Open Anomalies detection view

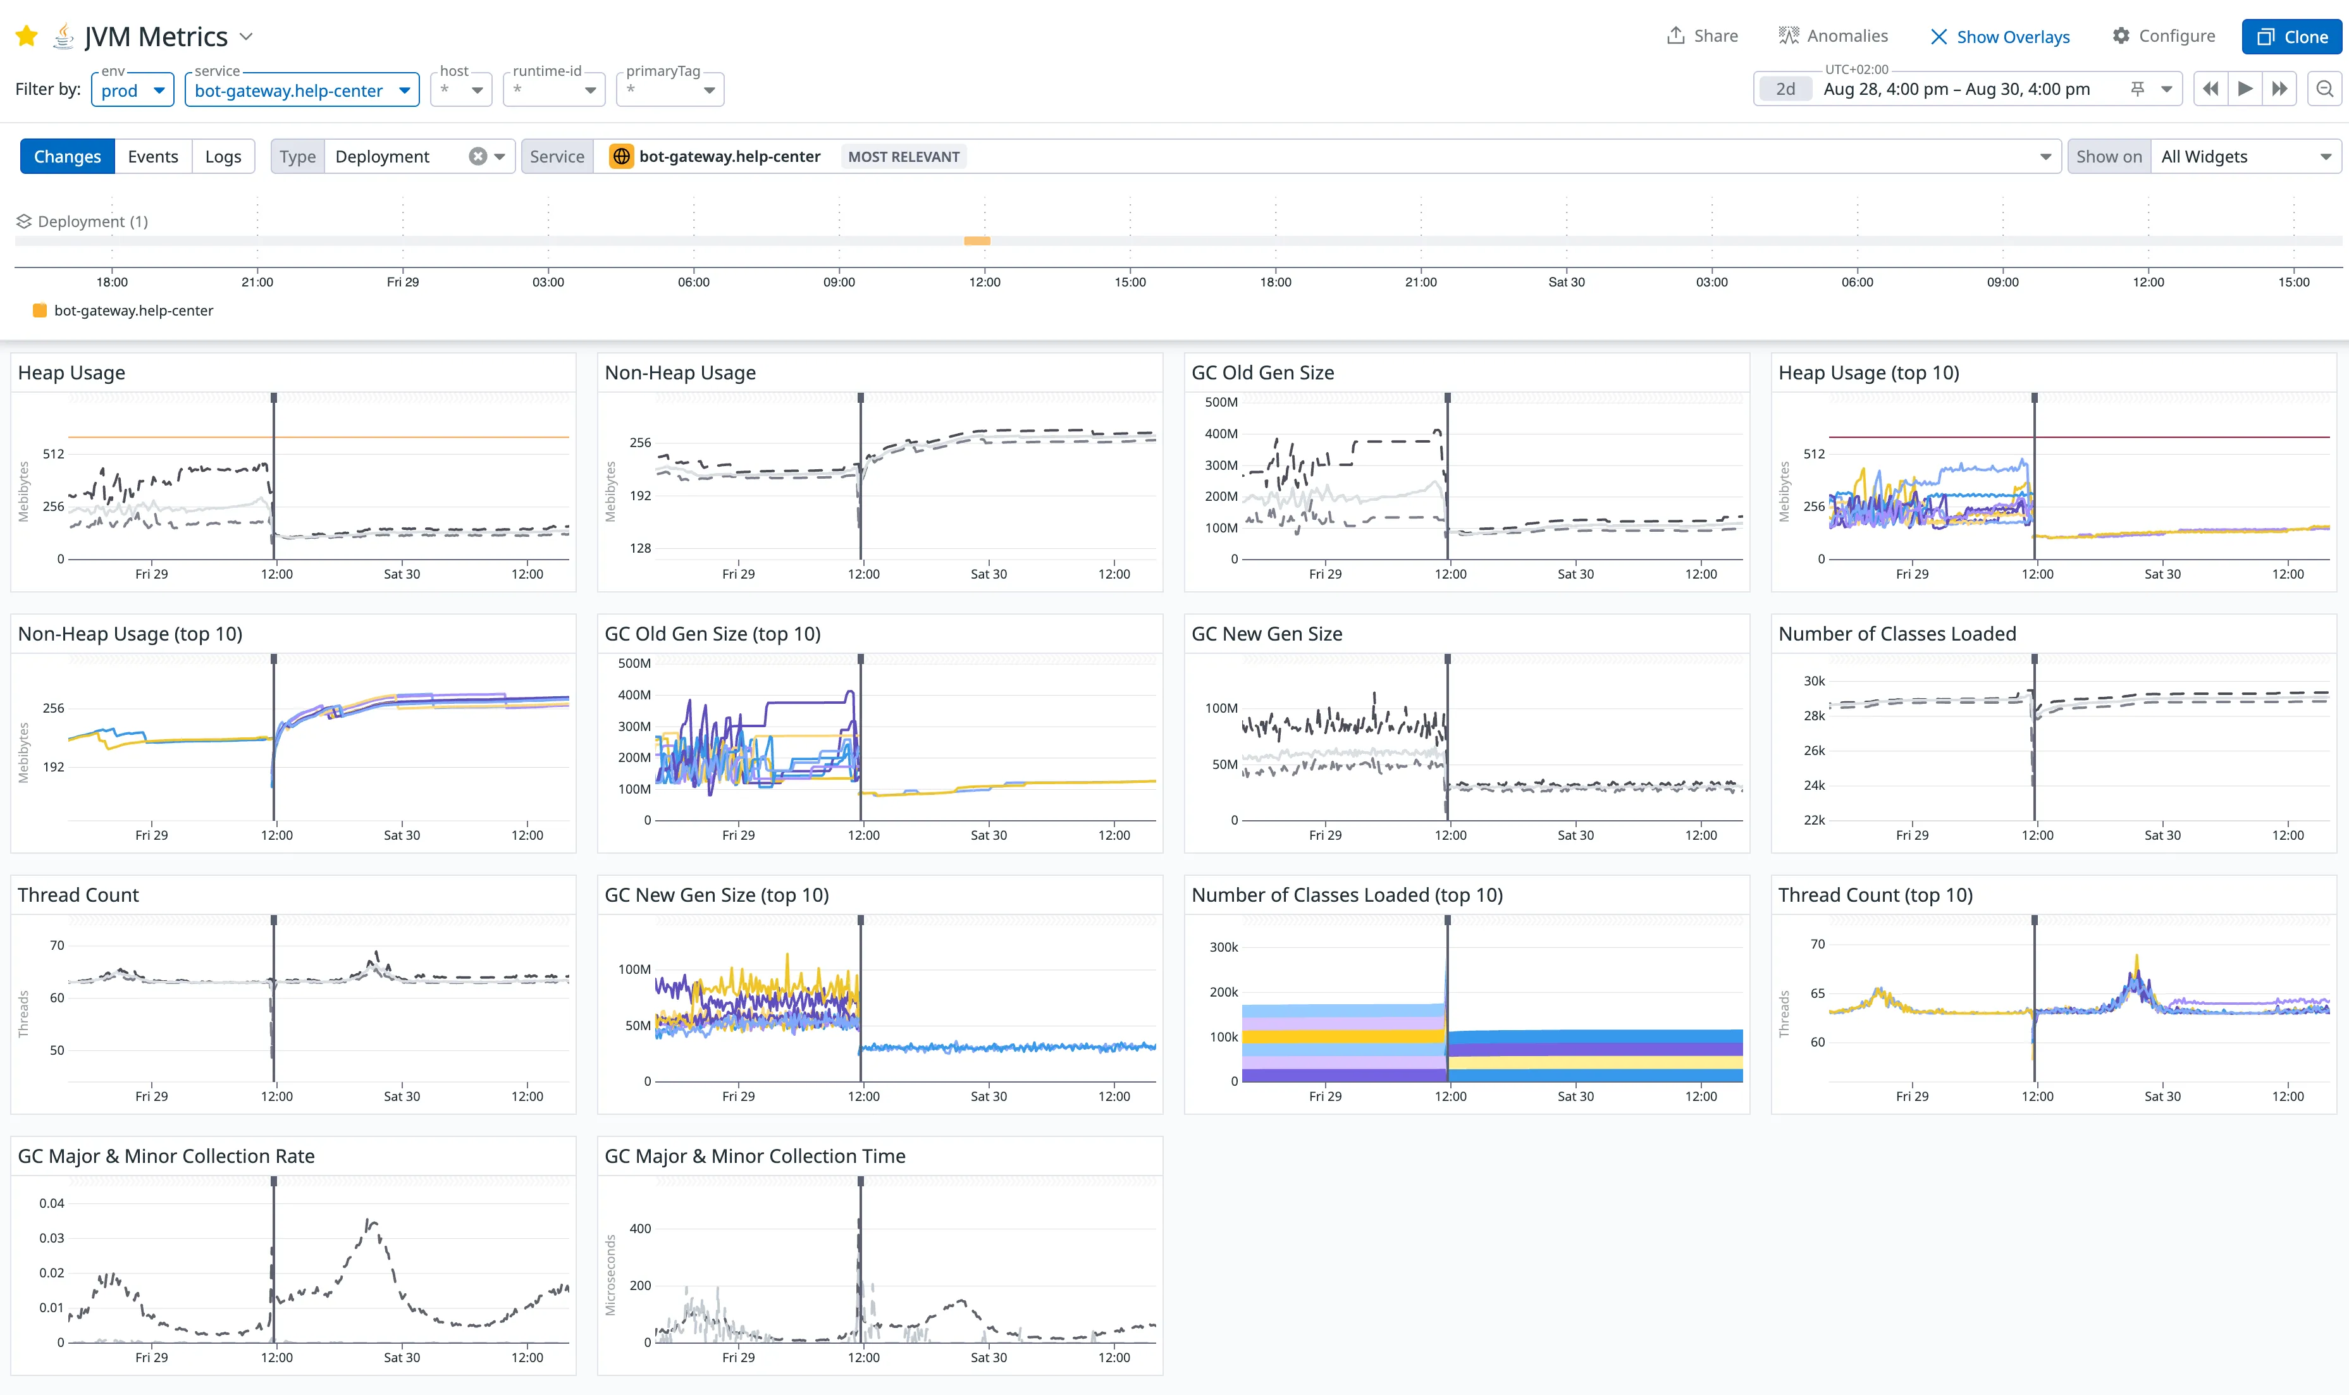click(x=1833, y=35)
